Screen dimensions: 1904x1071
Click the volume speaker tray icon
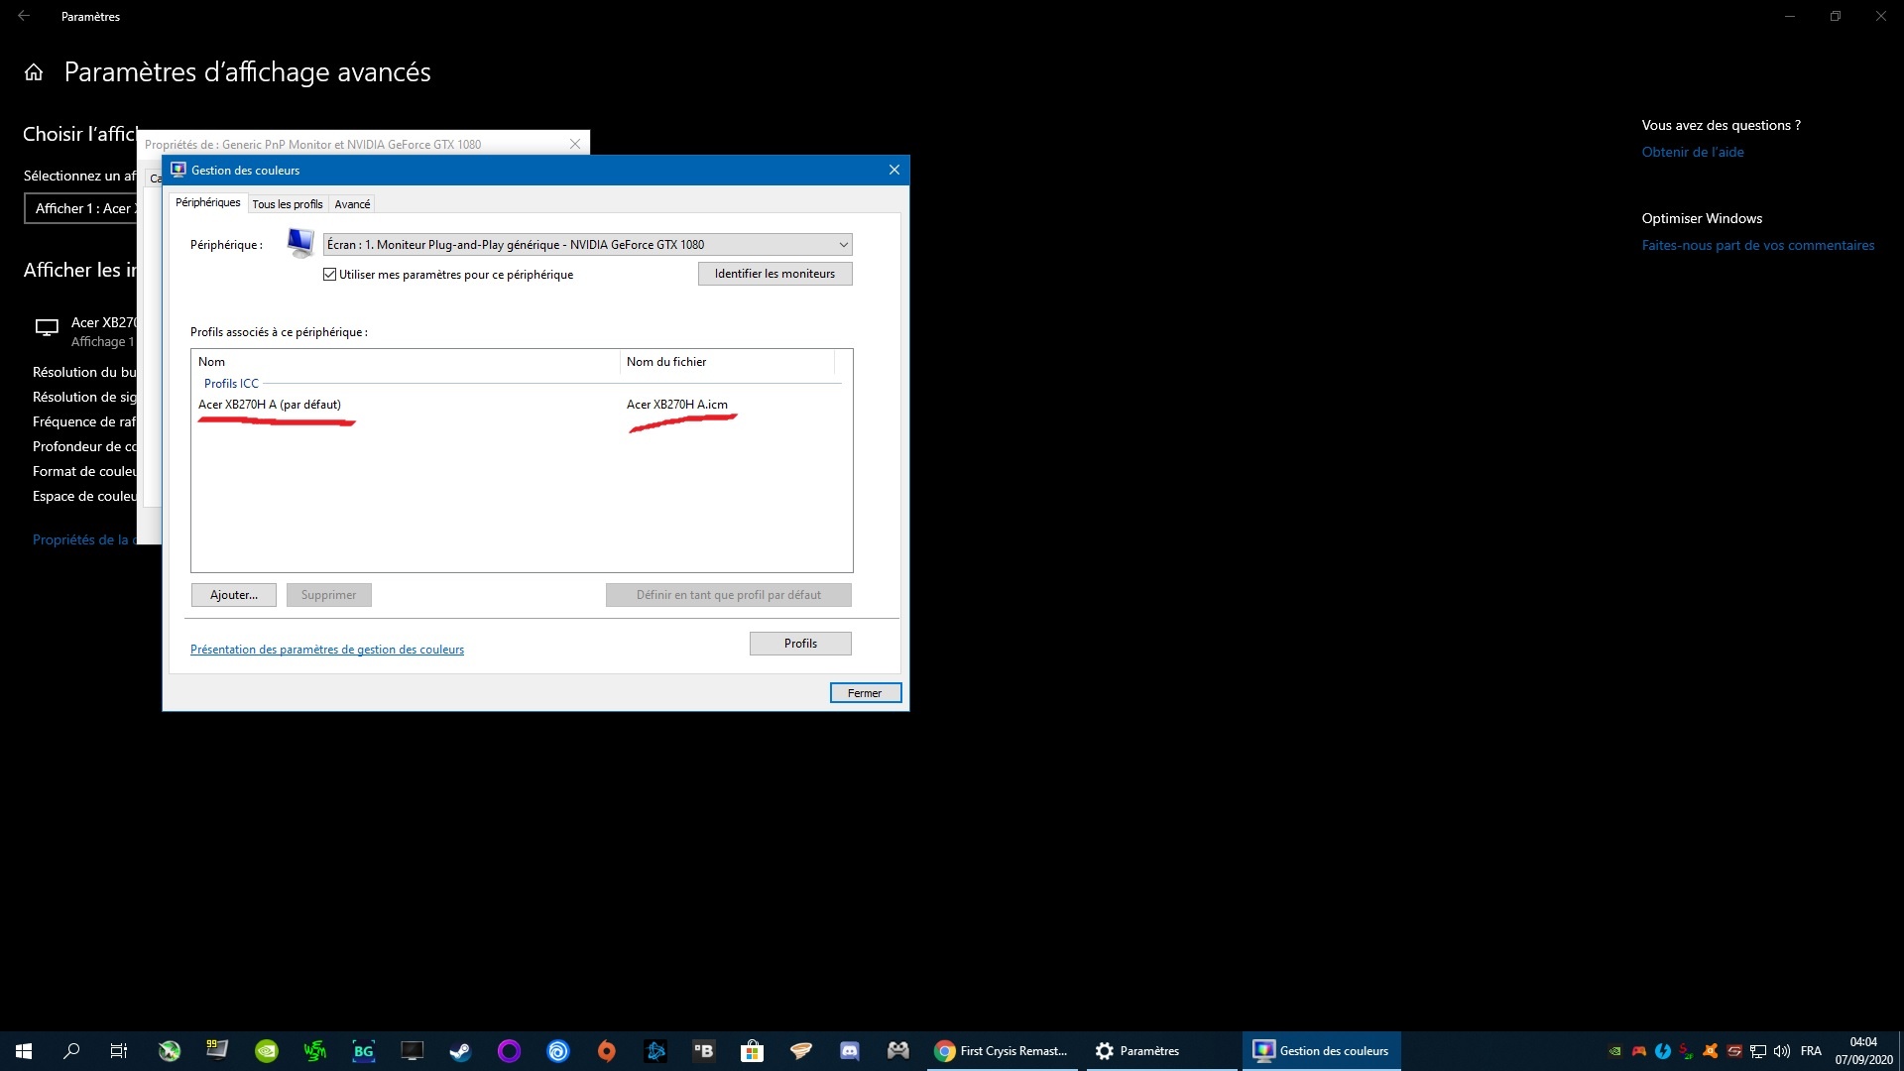(1782, 1051)
